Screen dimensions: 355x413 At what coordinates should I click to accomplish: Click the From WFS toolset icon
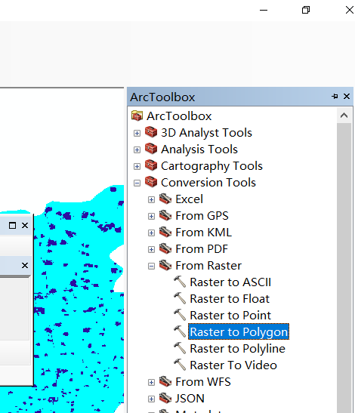click(165, 381)
